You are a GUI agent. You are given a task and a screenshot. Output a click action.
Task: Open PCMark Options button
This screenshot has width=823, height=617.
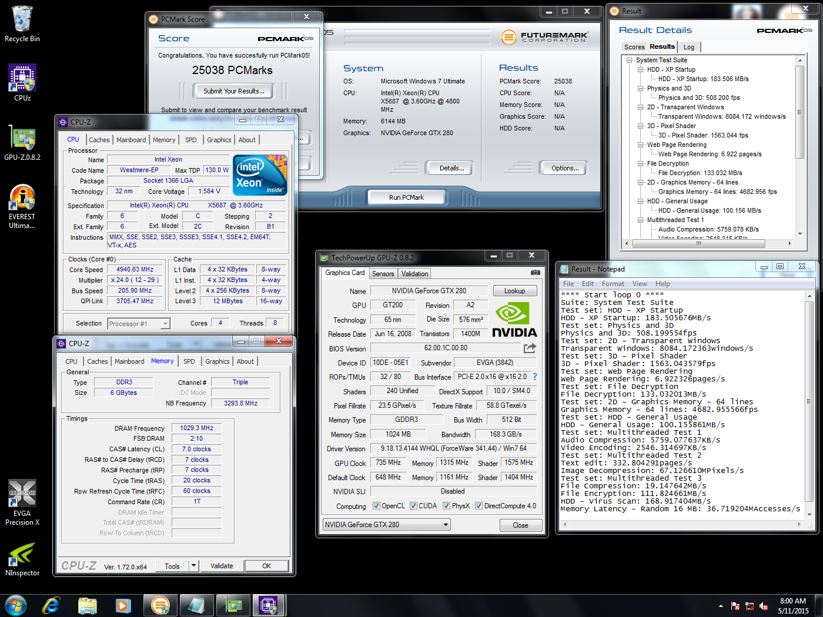tap(565, 168)
